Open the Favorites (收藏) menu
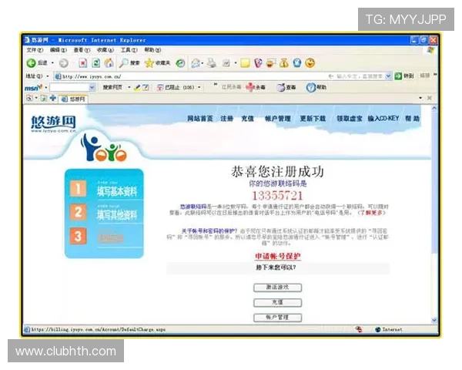The image size is (462, 370). 105,50
